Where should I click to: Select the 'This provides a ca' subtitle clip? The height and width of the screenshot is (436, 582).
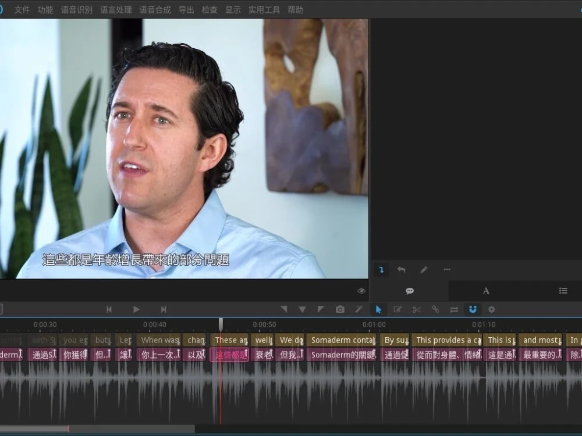pyautogui.click(x=447, y=340)
